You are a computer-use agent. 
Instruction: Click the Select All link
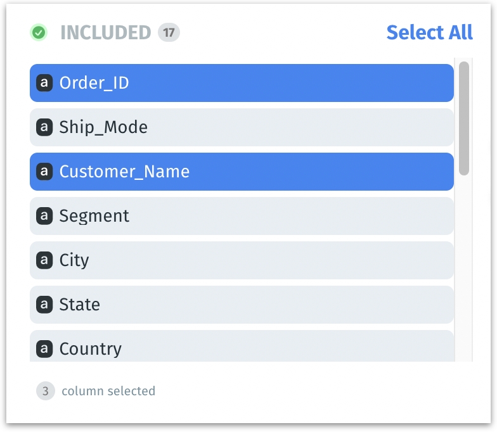pos(429,32)
